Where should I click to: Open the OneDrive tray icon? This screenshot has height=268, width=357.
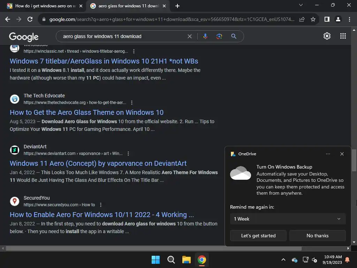point(294,260)
